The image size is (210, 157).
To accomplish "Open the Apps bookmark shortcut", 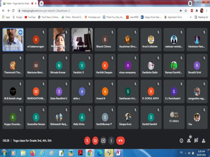I will tap(6, 17).
